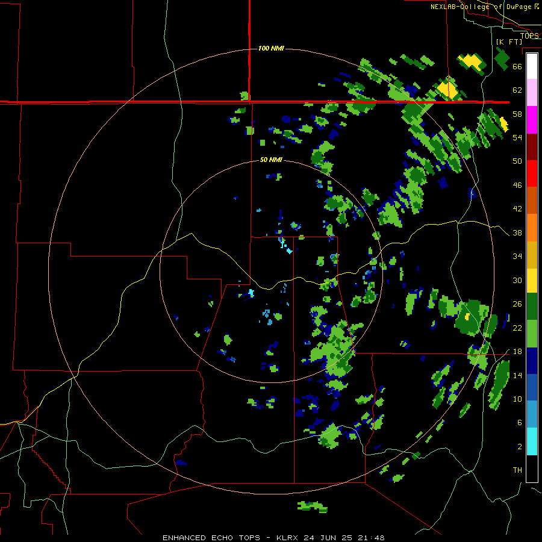The width and height of the screenshot is (542, 542).
Task: Click the 54 value on the scale
Action: (x=517, y=137)
